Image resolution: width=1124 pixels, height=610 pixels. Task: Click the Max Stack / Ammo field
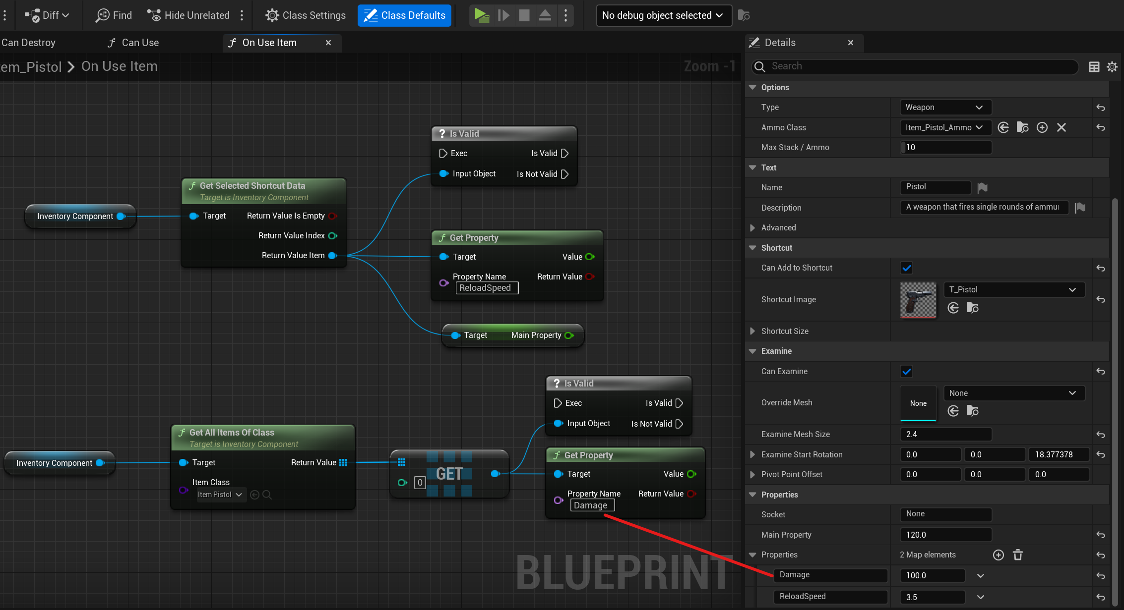(946, 147)
